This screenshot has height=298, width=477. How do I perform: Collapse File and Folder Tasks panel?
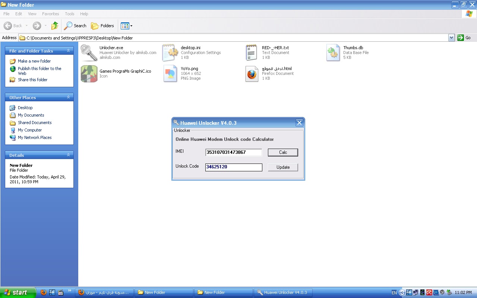tap(68, 51)
